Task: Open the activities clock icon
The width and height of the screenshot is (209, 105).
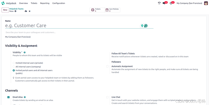Action: pyautogui.click(x=171, y=3)
